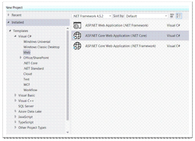Screen dimensions: 195x141
Task: Expand the Office/SharePoint node
Action: click(21, 58)
